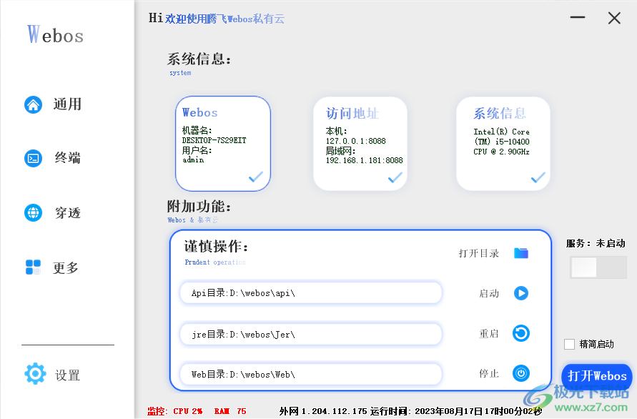Click the 运行时间 timestamp in status bar
Viewport: 637px width, 419px height.
coord(456,411)
